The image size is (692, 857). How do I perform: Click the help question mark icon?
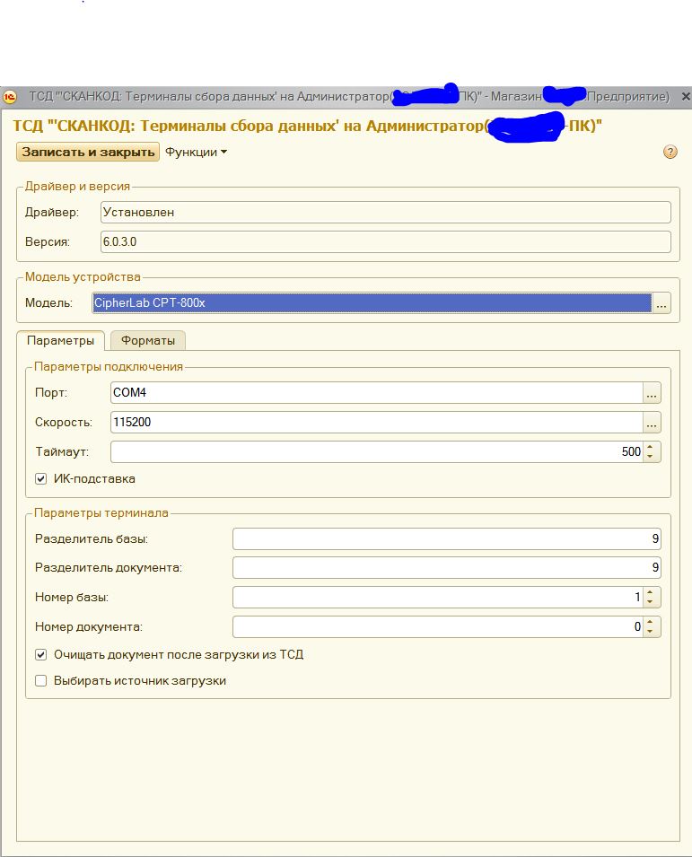point(670,153)
